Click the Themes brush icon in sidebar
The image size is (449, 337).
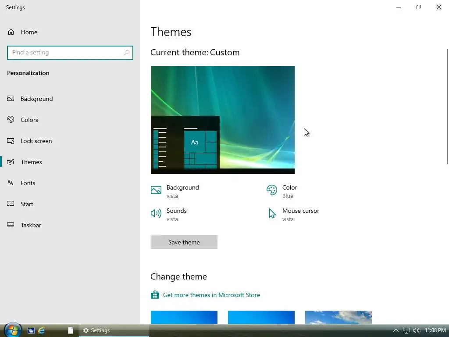click(x=11, y=162)
